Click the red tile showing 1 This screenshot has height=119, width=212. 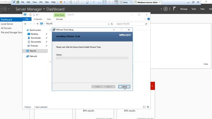(152, 86)
